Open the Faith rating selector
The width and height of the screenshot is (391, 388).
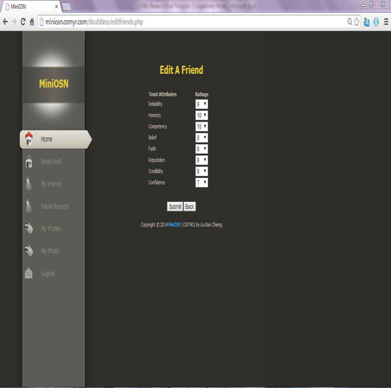tap(202, 149)
